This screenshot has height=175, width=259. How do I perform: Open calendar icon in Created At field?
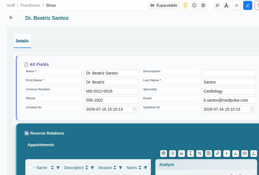(x=135, y=109)
